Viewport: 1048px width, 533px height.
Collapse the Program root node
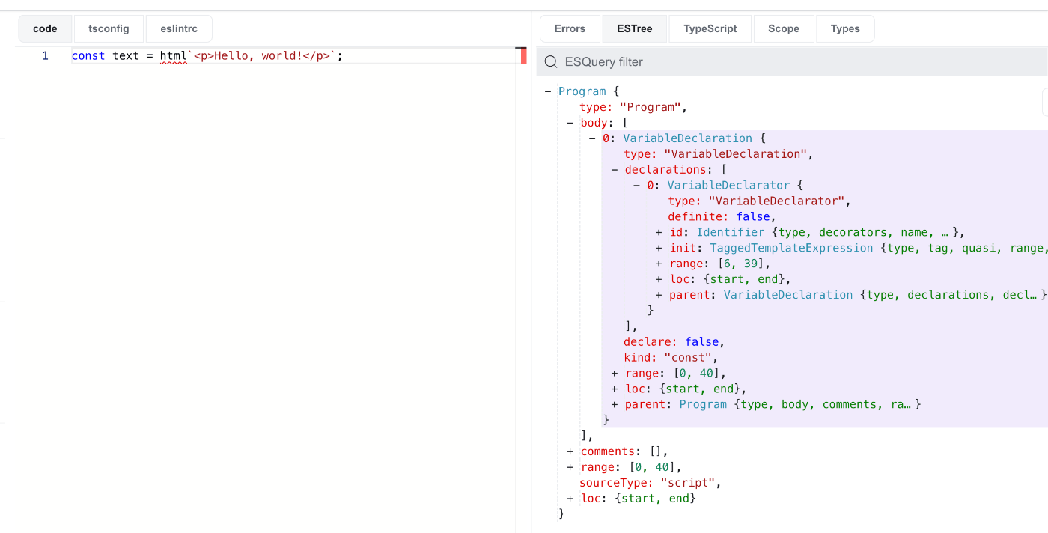[547, 91]
